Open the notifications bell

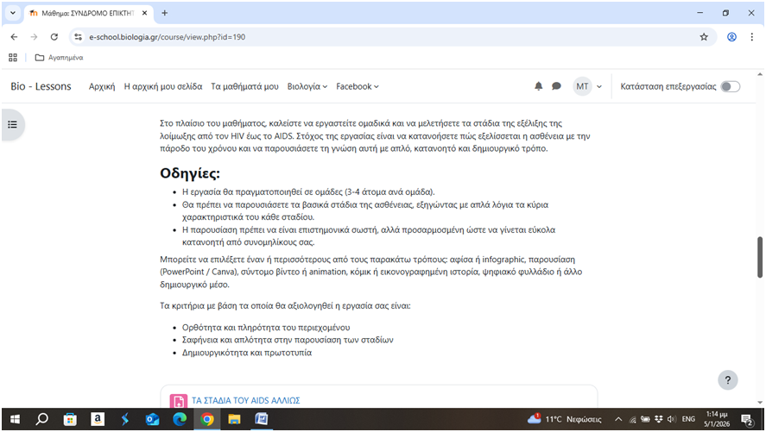tap(539, 86)
